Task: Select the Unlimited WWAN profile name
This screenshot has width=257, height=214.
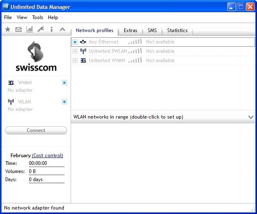Action: pyautogui.click(x=107, y=61)
